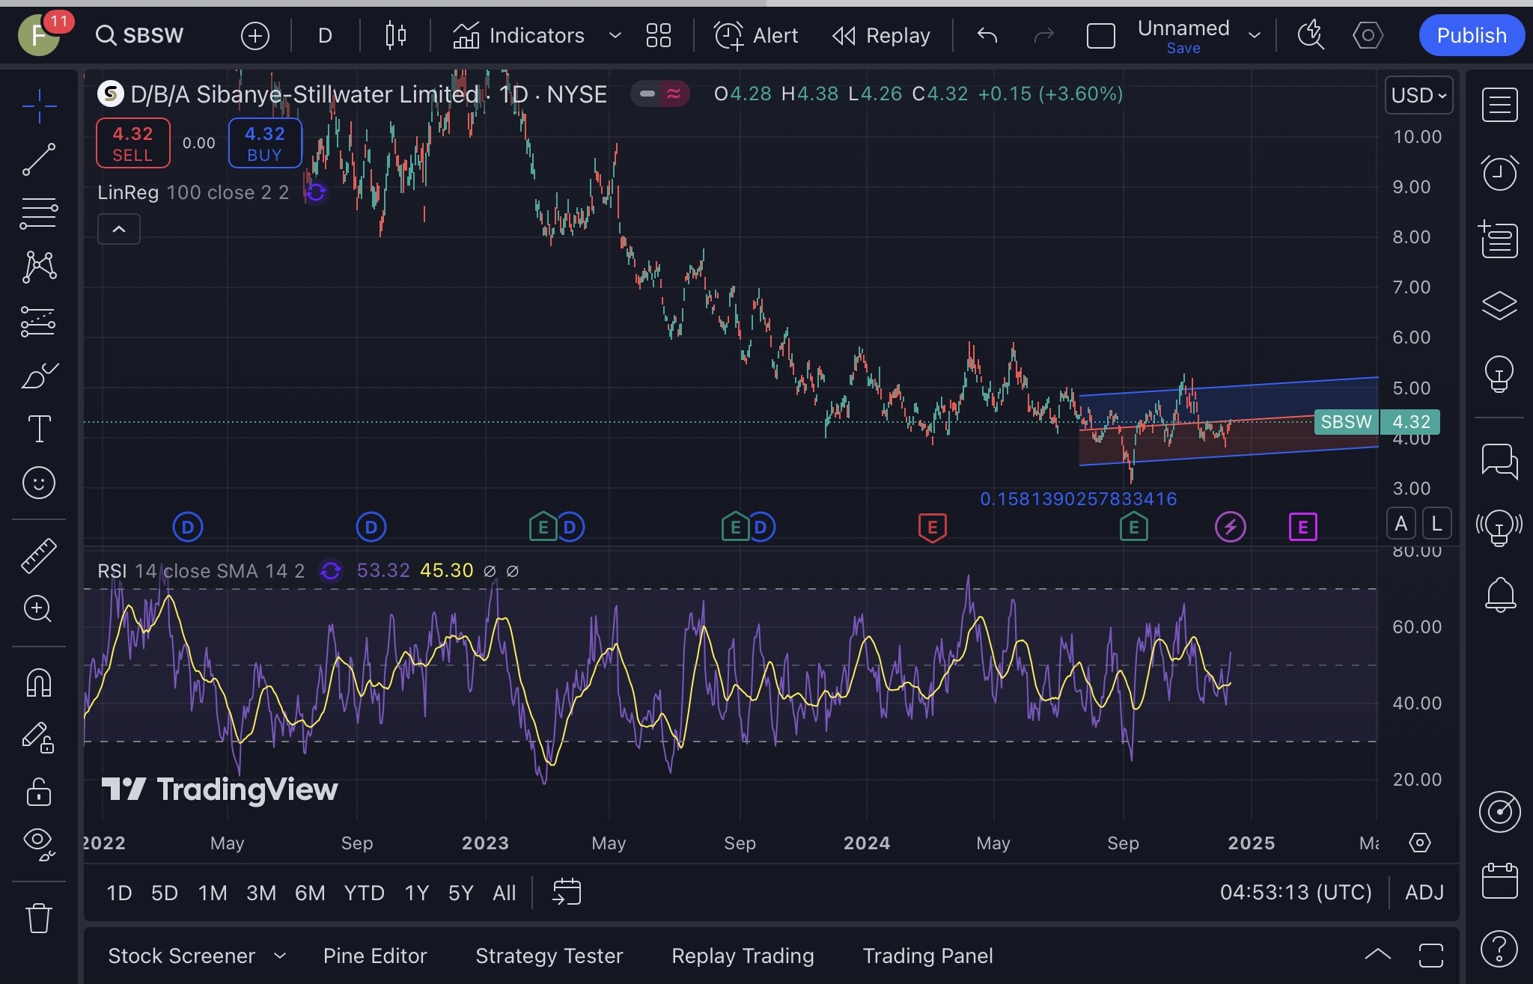Save the Unnamed chart layout

[1183, 49]
